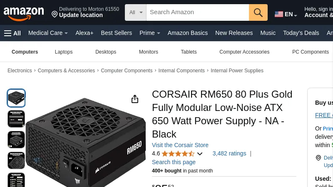Click the share icon above product image
The width and height of the screenshot is (333, 187).
tap(134, 99)
